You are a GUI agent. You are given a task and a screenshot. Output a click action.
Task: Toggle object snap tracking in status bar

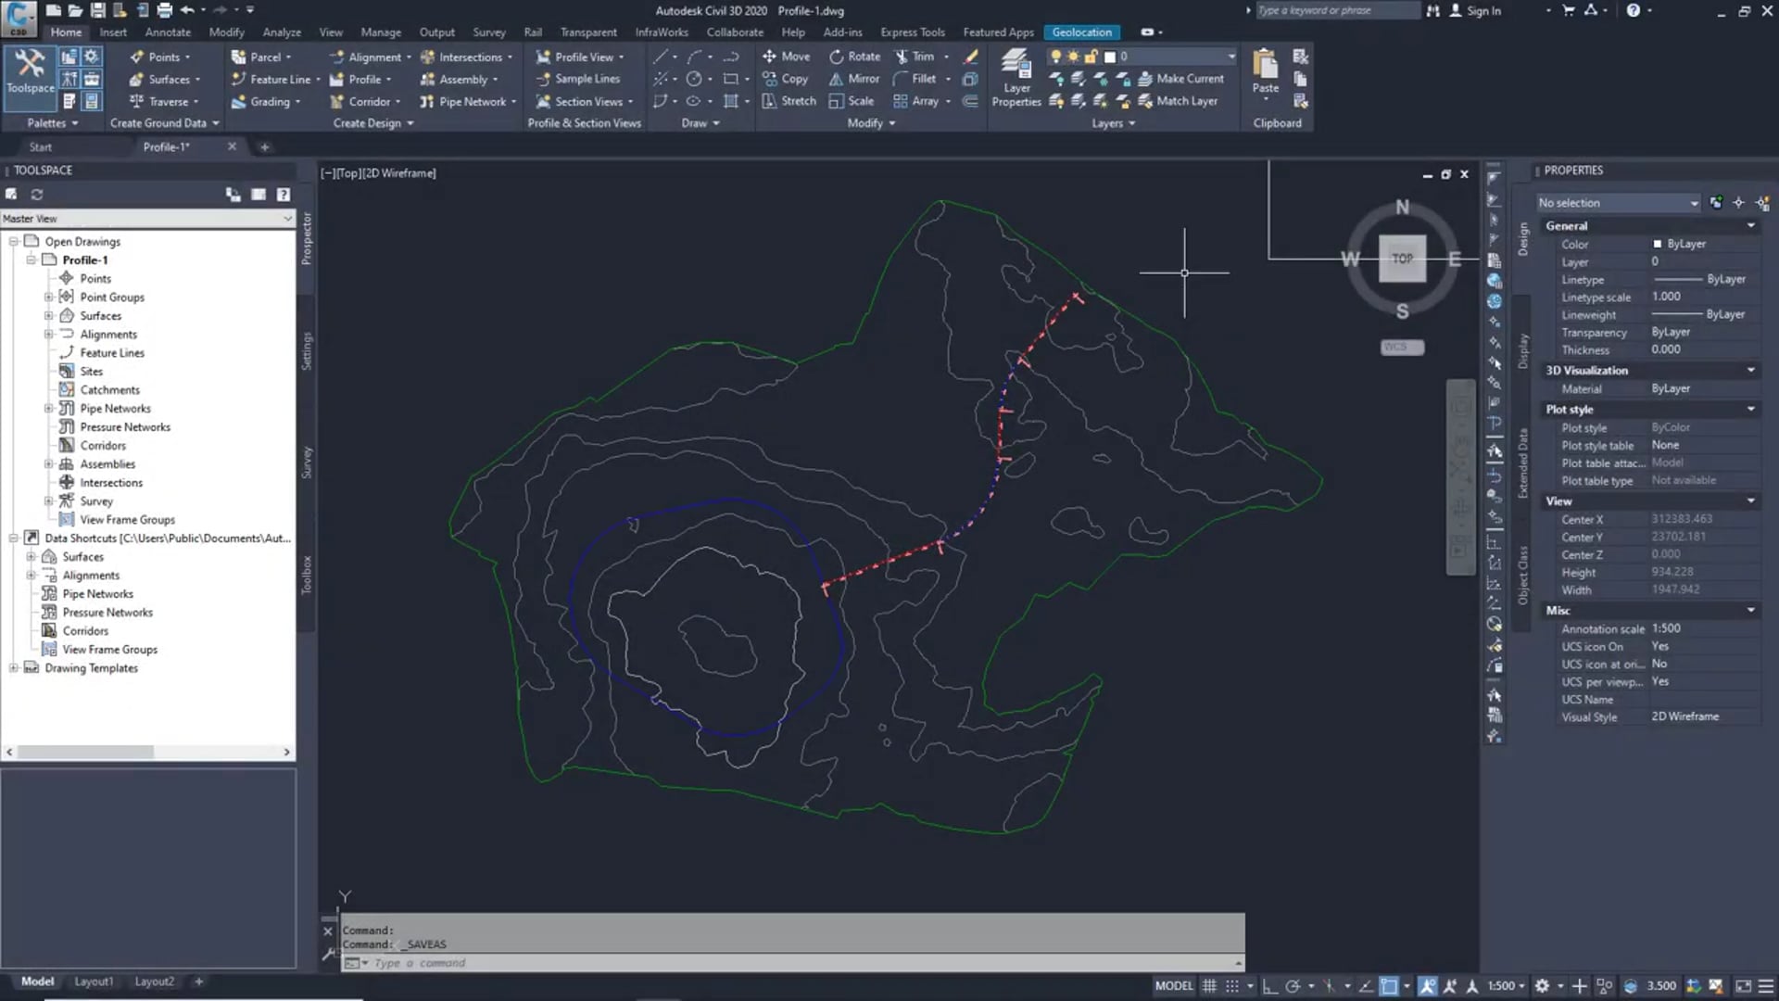tap(1365, 985)
